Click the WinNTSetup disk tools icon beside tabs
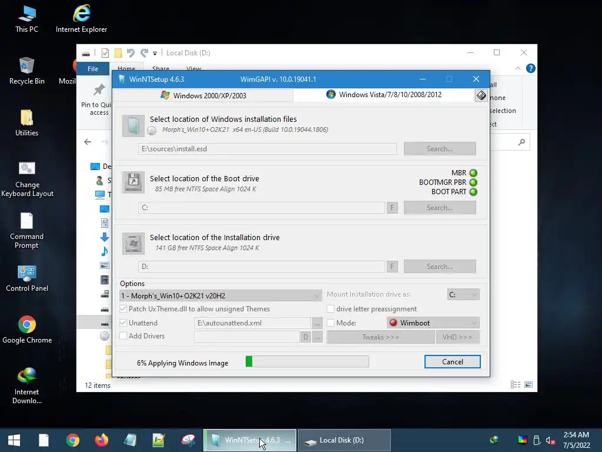The width and height of the screenshot is (602, 452). [481, 95]
